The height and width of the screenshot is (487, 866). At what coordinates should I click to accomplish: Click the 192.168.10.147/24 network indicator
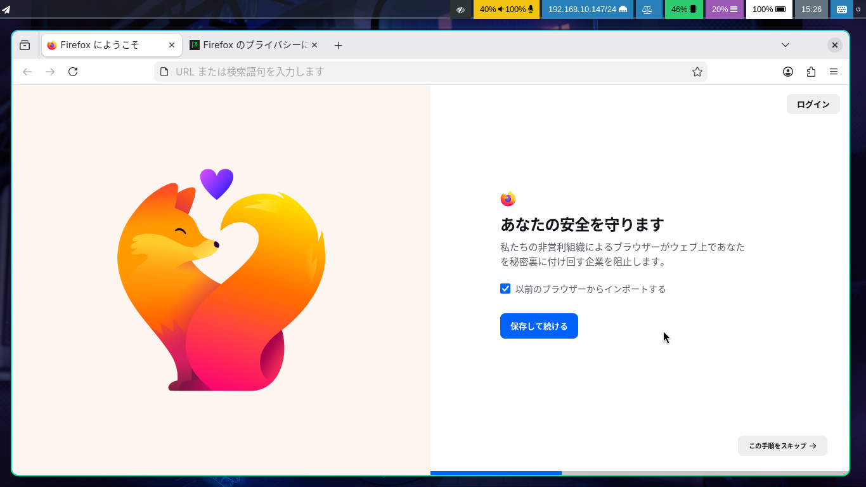click(x=588, y=10)
